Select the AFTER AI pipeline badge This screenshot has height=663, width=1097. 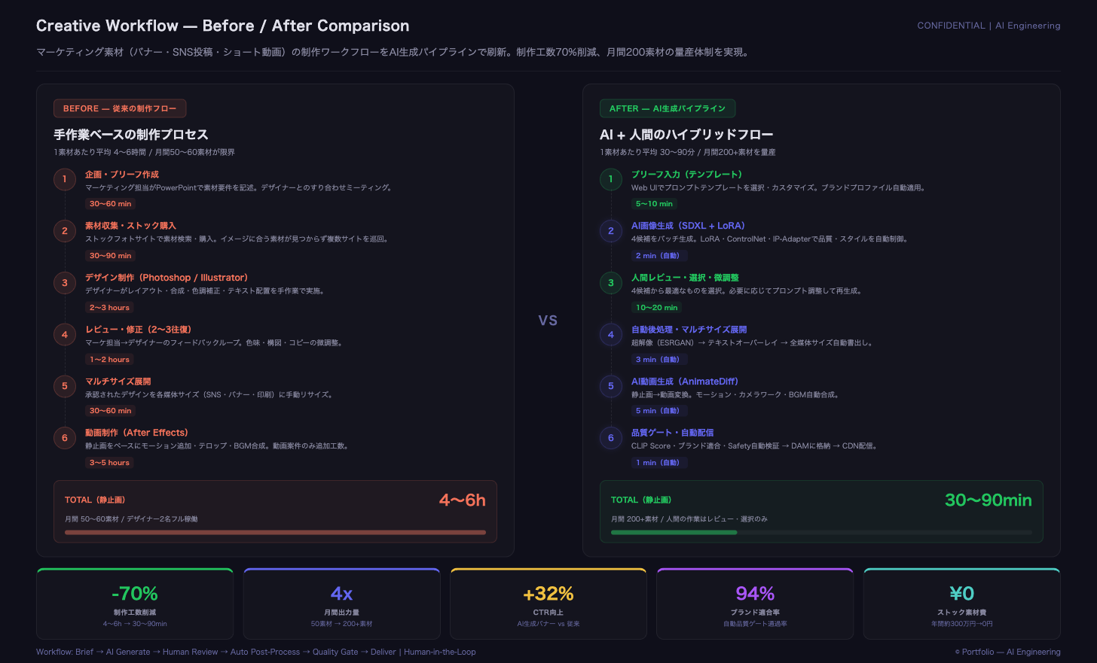point(667,108)
